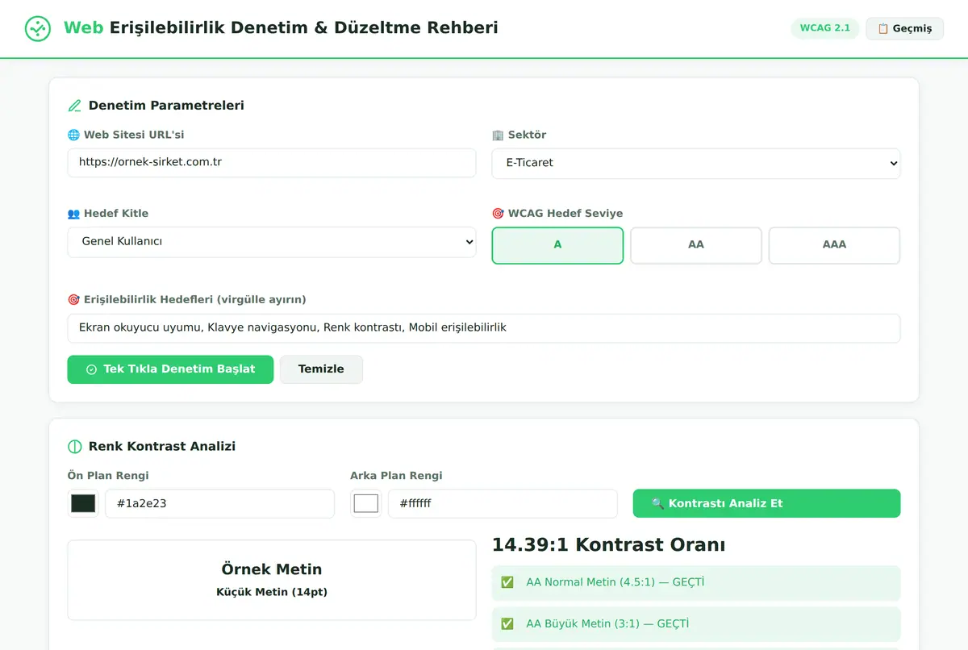Open the Arka Plan Rengi white color swatch

(x=365, y=503)
